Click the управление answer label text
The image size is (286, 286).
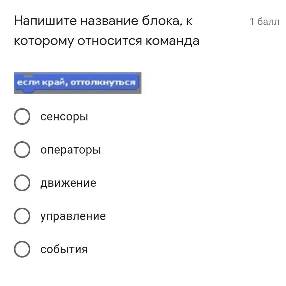(x=73, y=217)
